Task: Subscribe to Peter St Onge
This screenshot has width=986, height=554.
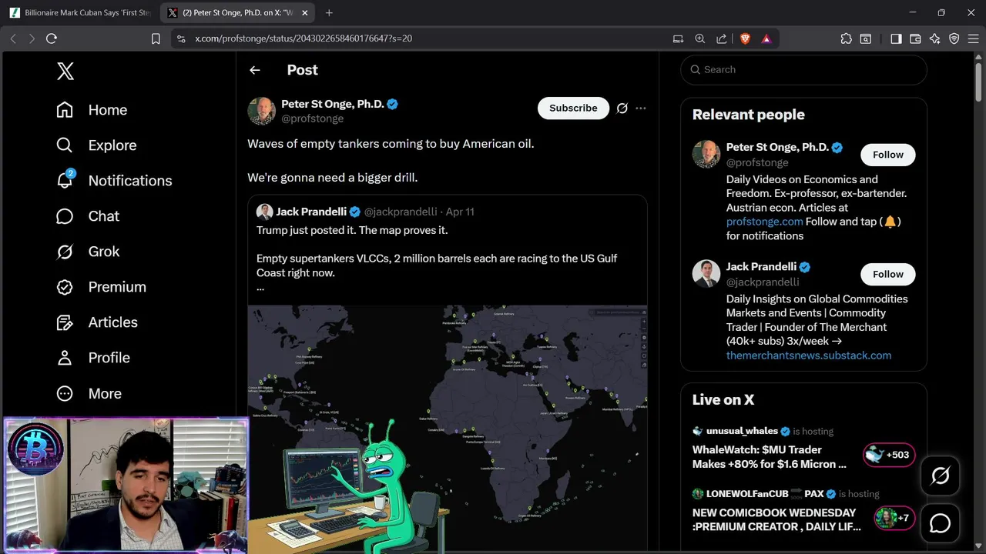Action: tap(573, 108)
